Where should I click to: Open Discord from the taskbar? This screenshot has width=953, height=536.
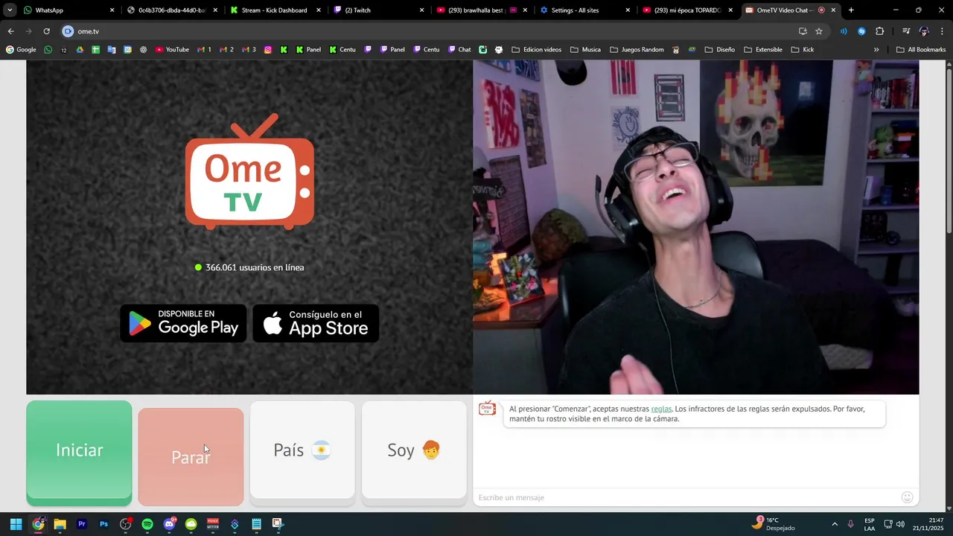click(x=169, y=524)
